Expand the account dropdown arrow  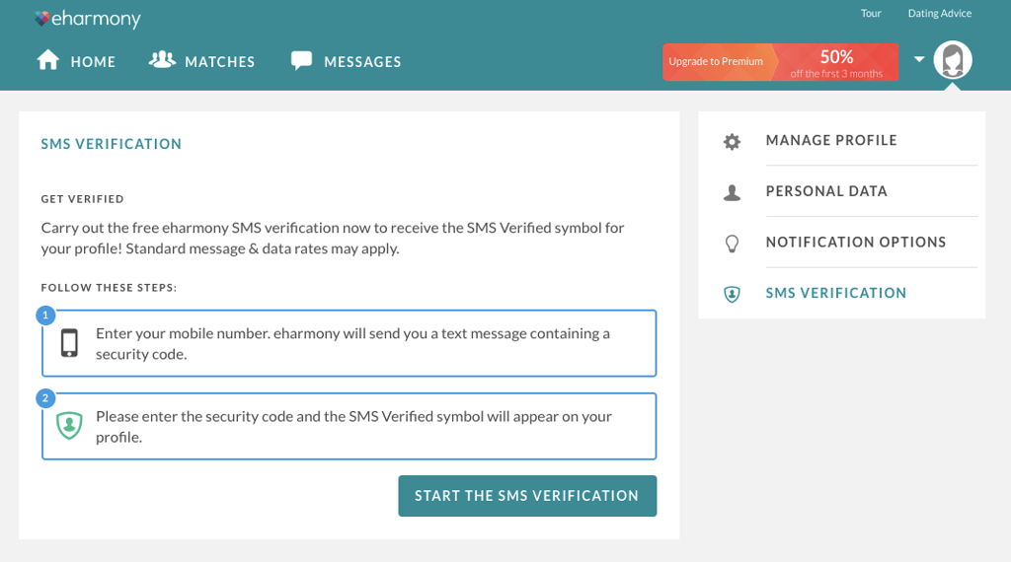(x=919, y=60)
